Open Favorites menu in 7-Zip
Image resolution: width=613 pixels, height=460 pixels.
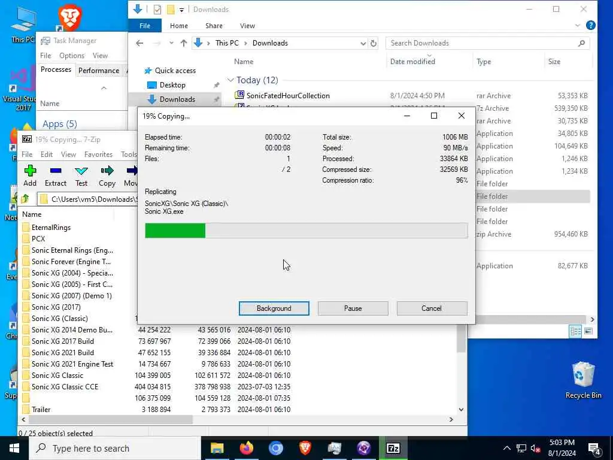coord(98,155)
